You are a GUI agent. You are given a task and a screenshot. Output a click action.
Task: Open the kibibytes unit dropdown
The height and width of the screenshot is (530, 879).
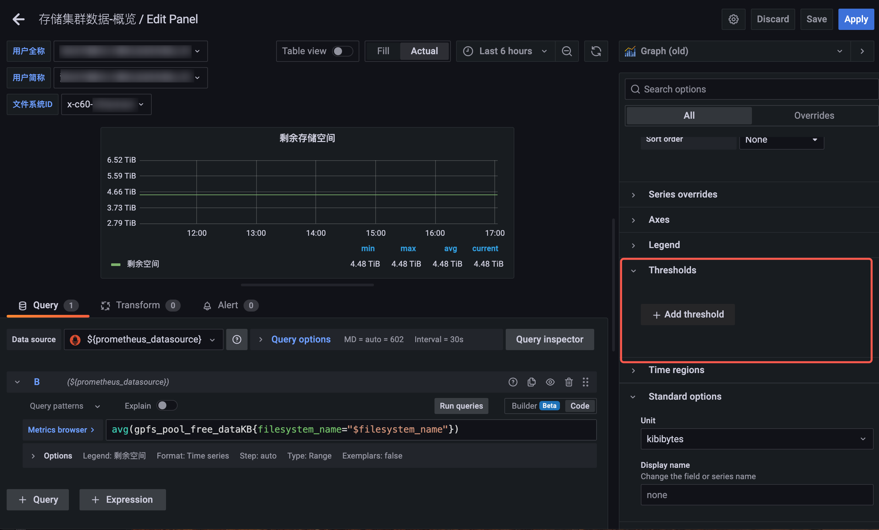756,439
